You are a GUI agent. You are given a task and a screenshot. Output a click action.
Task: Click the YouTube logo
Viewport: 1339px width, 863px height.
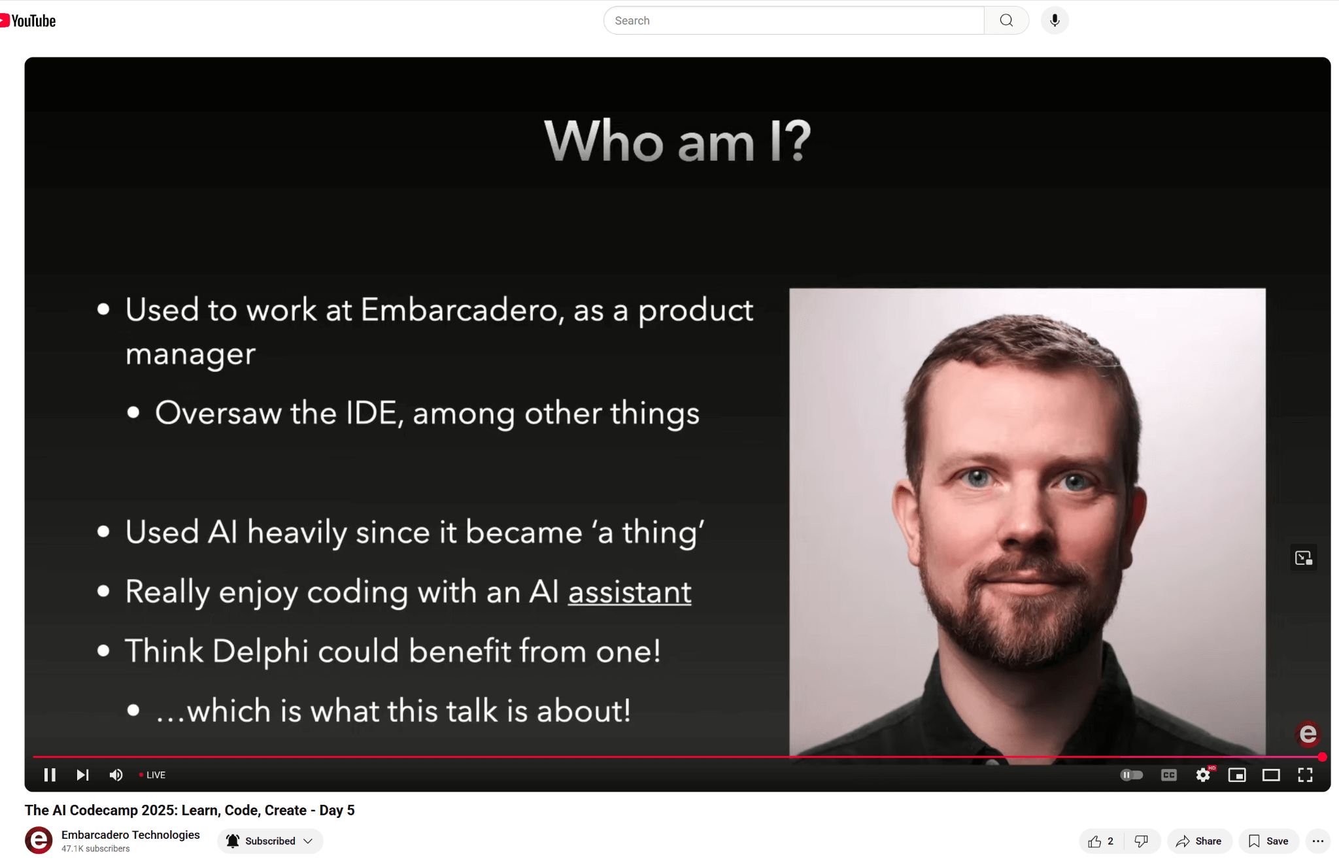tap(28, 21)
